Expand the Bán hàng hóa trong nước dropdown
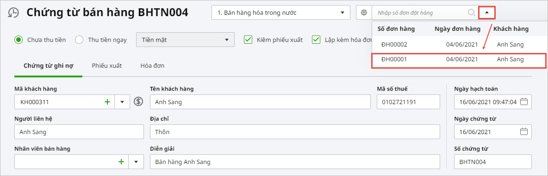This screenshot has width=548, height=176. coord(281,12)
